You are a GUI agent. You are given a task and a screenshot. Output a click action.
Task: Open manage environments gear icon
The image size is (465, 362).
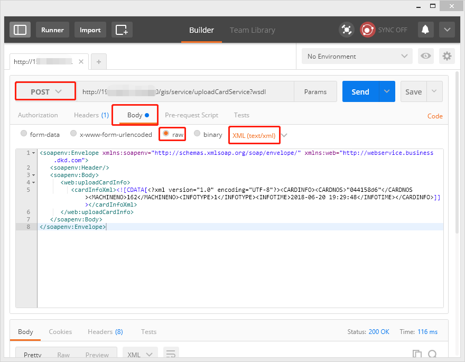coord(447,56)
